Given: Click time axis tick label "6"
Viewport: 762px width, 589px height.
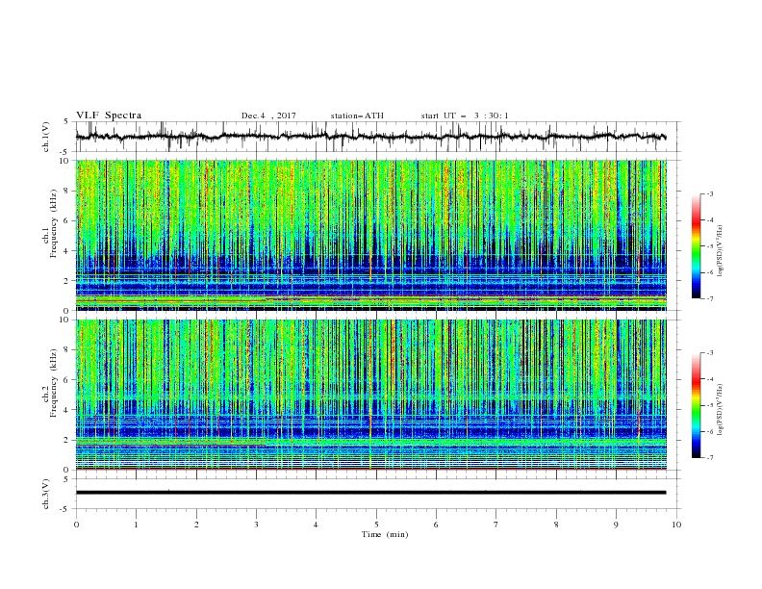Looking at the screenshot, I should tap(436, 525).
